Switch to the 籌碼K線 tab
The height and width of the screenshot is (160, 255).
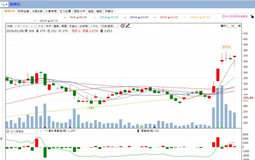pyautogui.click(x=10, y=11)
